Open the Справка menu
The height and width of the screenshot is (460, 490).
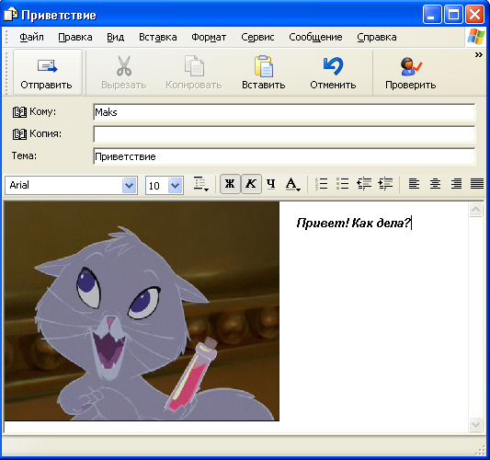pos(377,37)
